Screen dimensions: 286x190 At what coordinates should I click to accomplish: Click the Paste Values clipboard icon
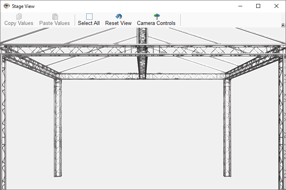point(55,17)
